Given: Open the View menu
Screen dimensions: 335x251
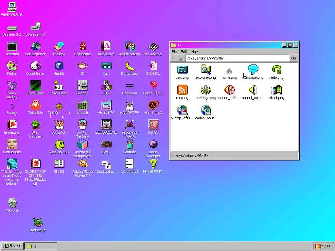Looking at the screenshot, I should pyautogui.click(x=195, y=52).
